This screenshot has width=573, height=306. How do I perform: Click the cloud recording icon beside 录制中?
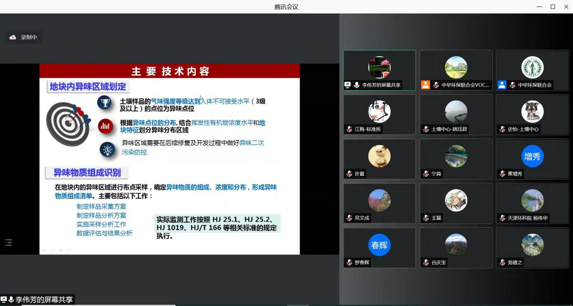pos(13,37)
